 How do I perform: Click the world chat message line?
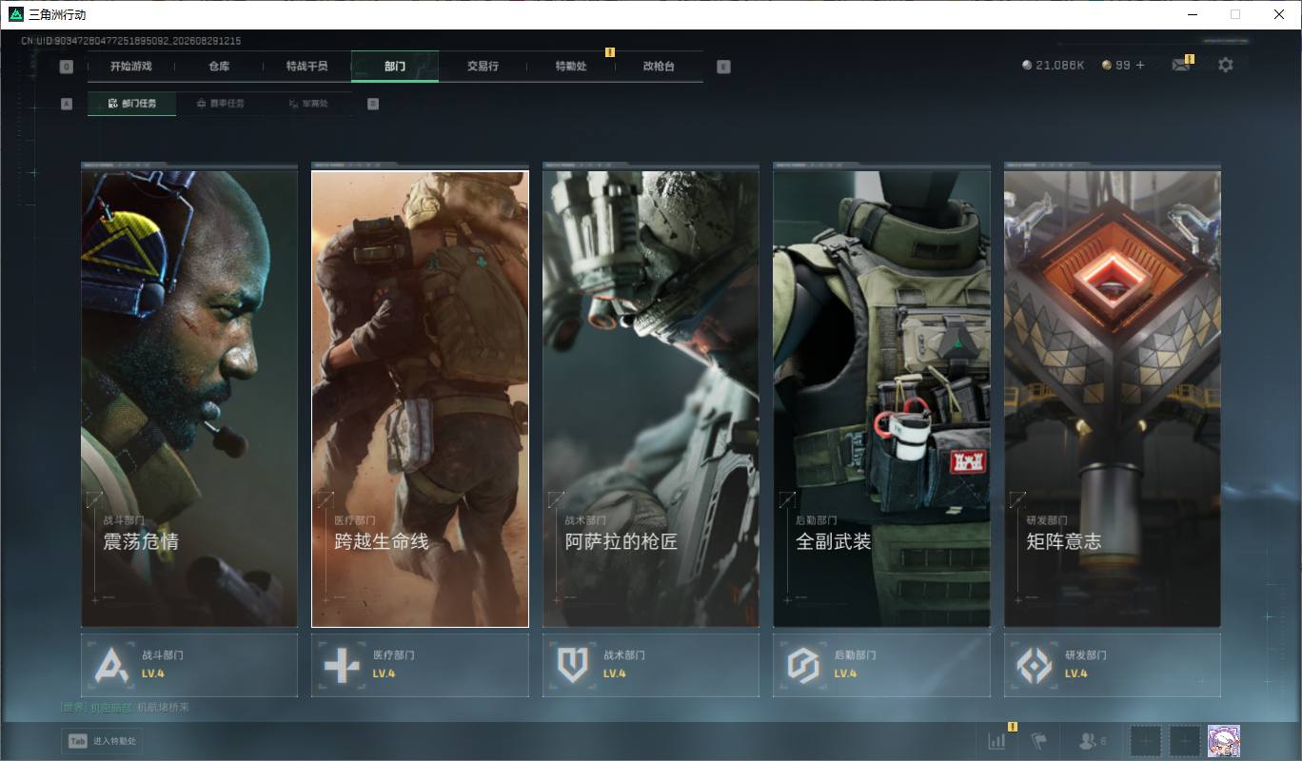[125, 708]
